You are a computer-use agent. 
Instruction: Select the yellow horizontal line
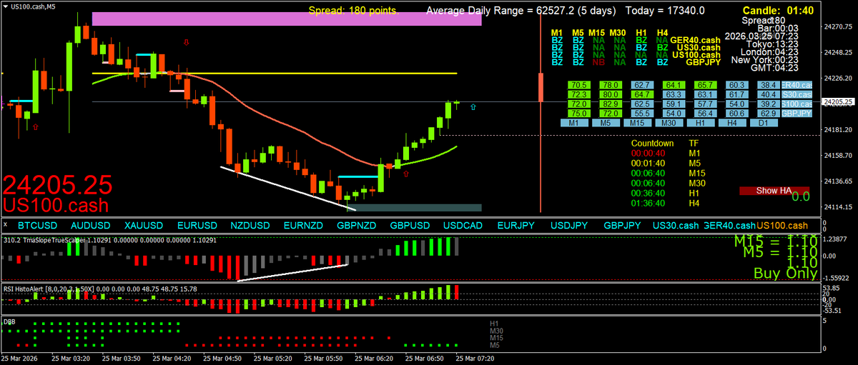click(x=275, y=74)
